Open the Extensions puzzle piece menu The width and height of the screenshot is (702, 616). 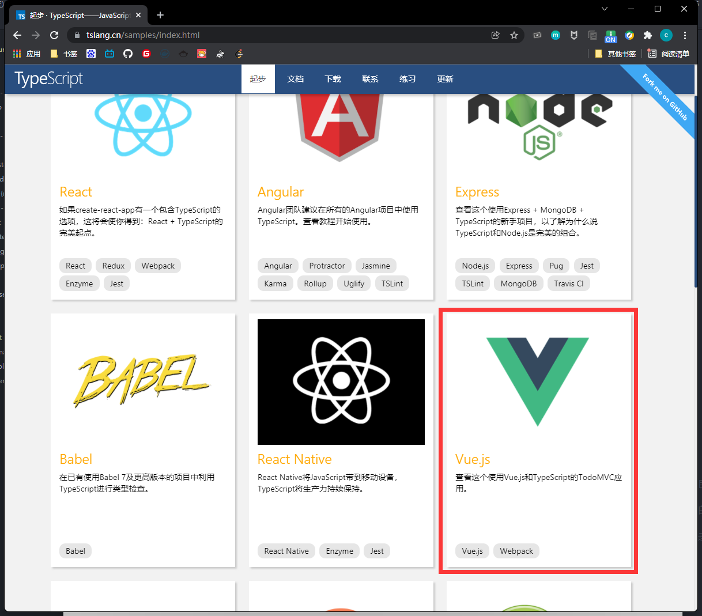point(648,35)
